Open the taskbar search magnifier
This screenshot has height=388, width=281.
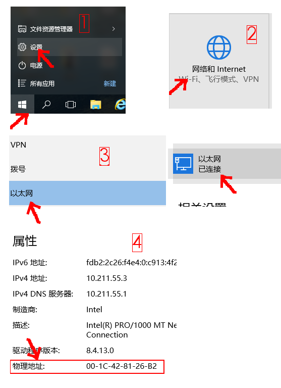(x=46, y=105)
